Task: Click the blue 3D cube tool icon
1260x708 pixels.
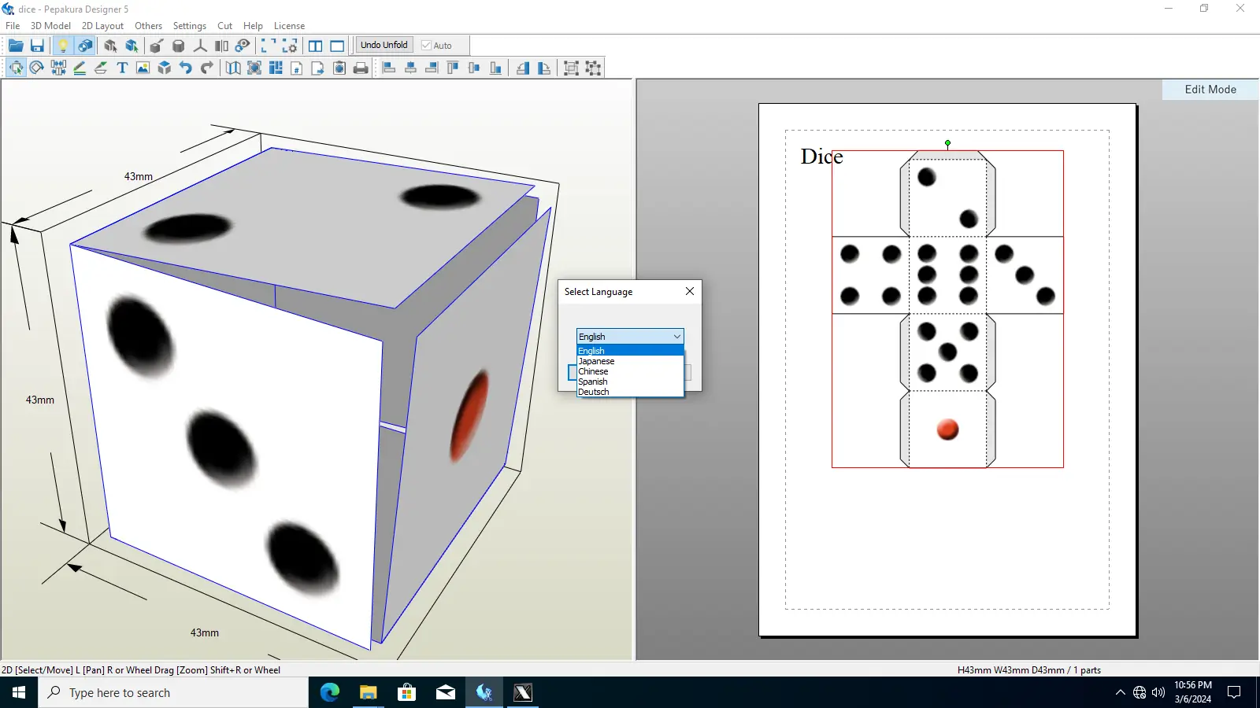Action: coord(164,68)
